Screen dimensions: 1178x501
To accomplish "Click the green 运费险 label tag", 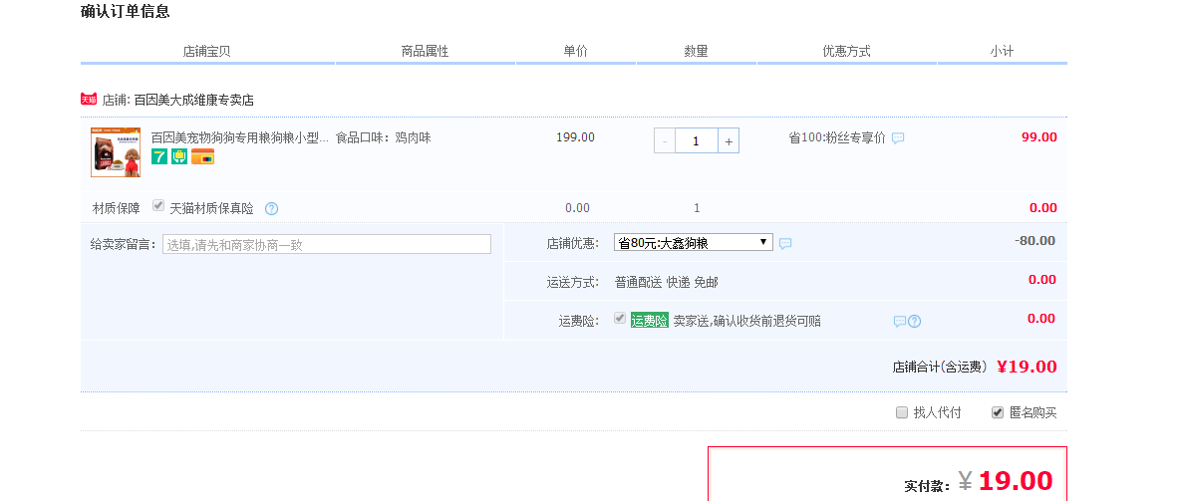I will pos(649,321).
